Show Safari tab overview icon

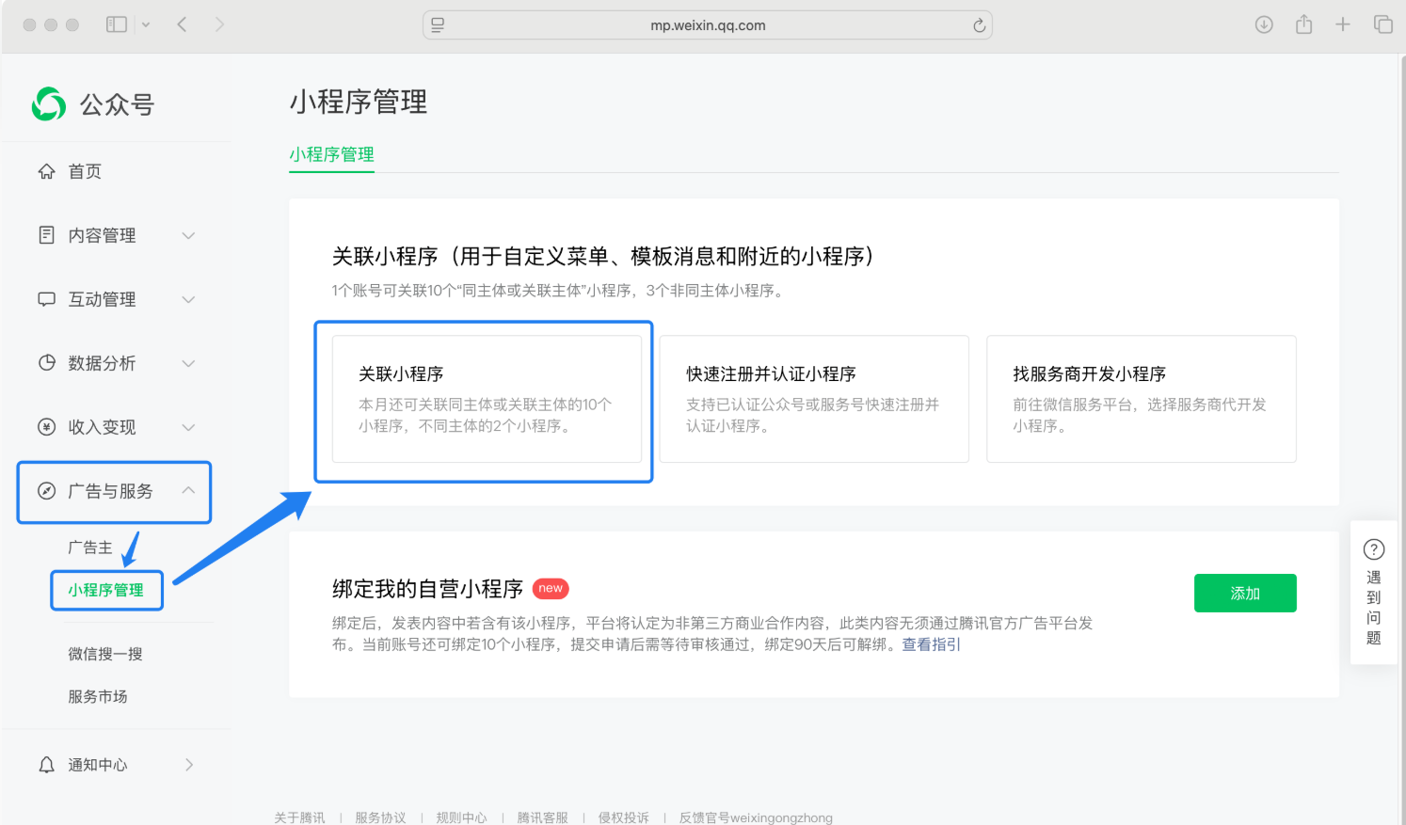(x=1382, y=24)
